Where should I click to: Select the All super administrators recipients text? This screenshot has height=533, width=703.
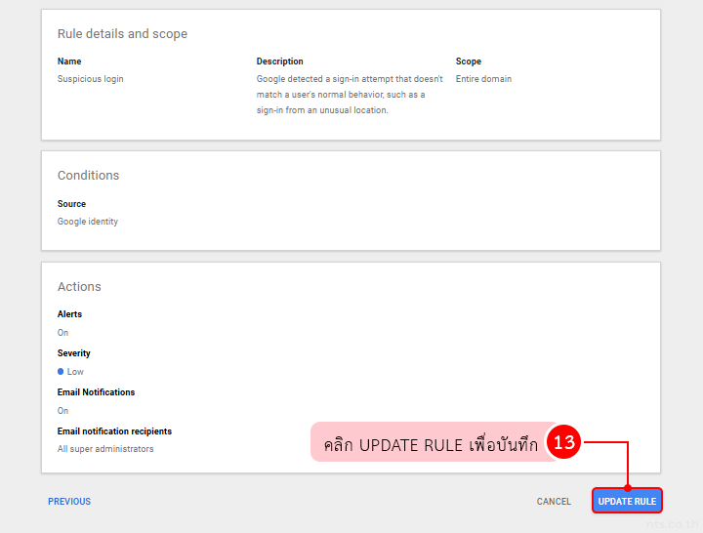coord(105,449)
